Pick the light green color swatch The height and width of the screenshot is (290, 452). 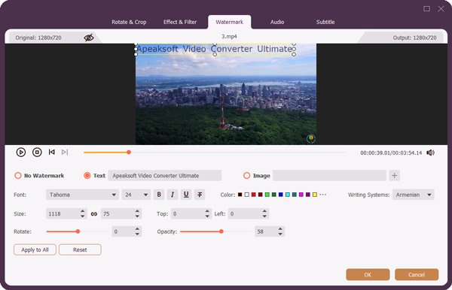click(267, 195)
